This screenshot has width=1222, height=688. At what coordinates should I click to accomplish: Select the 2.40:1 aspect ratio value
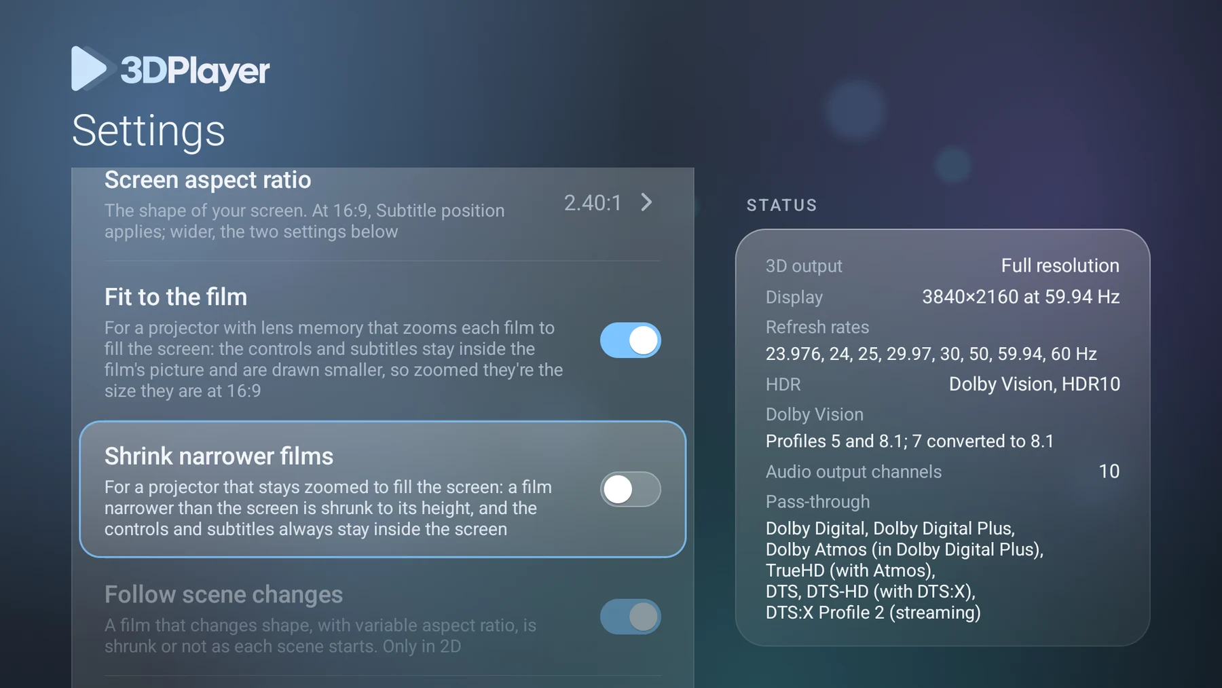[x=593, y=202]
